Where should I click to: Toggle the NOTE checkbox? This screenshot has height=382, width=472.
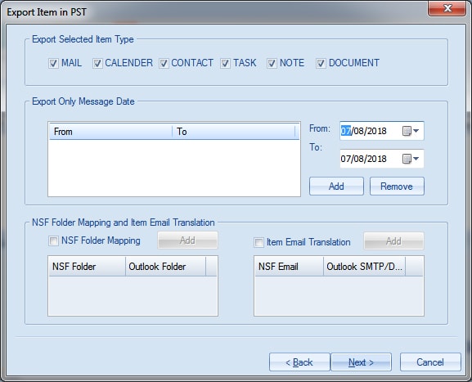pos(272,63)
